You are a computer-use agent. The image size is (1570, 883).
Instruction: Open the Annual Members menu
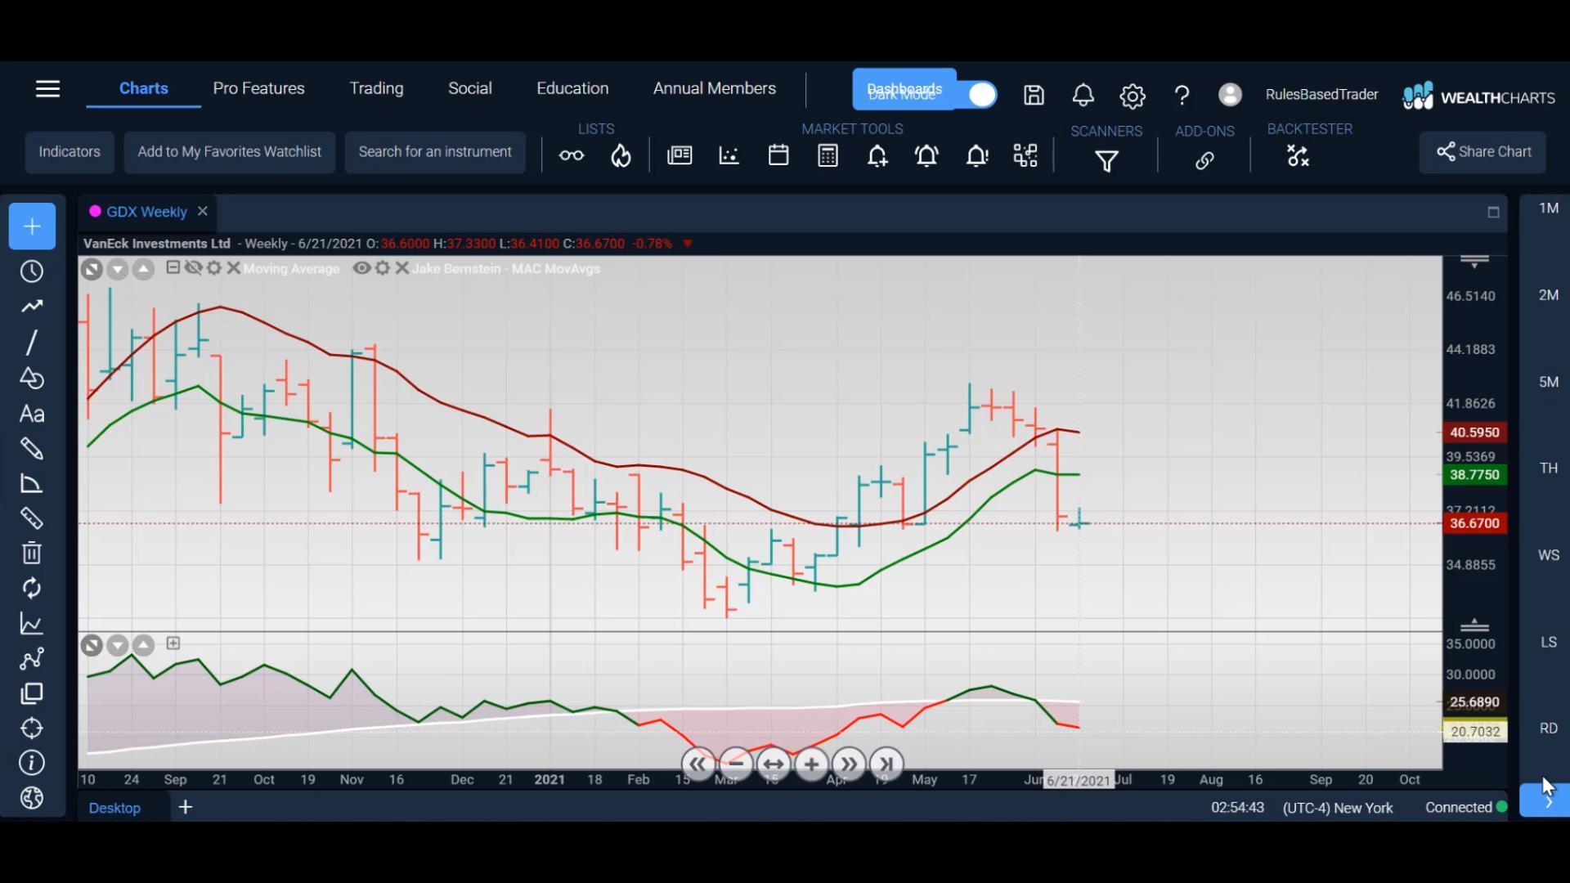(x=715, y=88)
